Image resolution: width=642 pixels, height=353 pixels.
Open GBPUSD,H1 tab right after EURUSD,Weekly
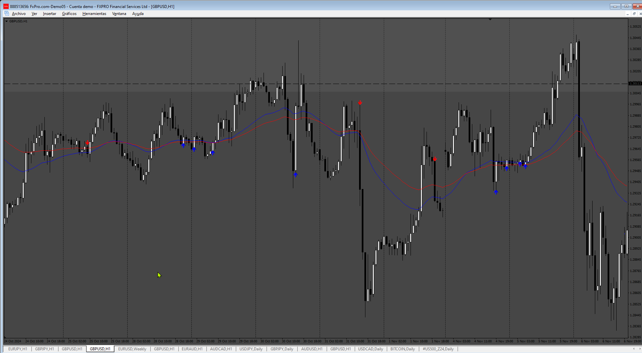click(164, 349)
